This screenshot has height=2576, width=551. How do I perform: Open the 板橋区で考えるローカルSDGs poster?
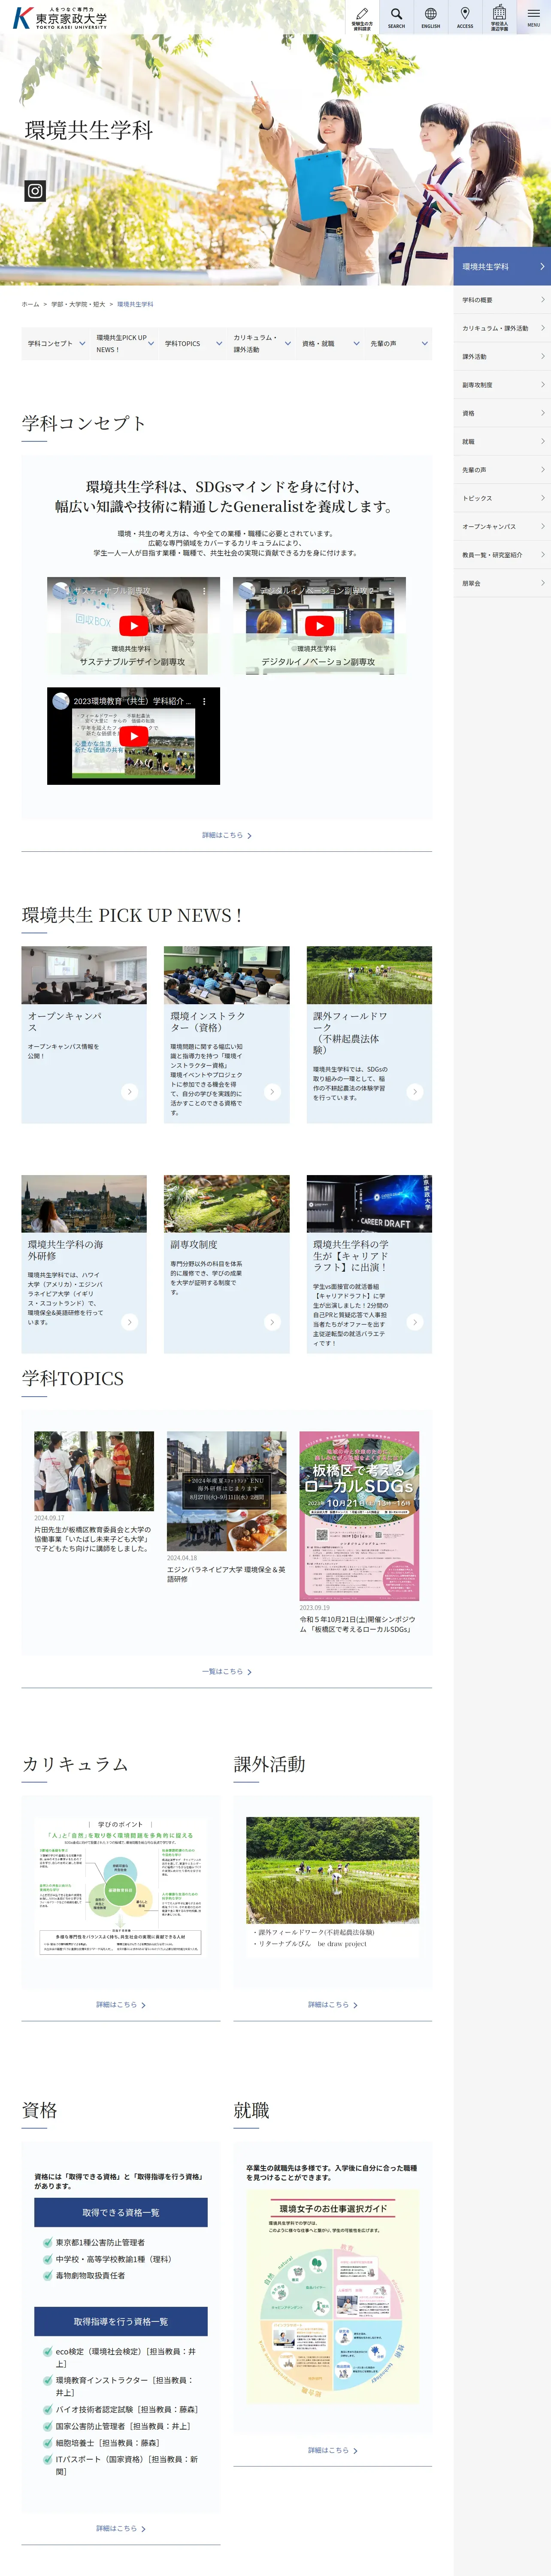pos(359,1515)
